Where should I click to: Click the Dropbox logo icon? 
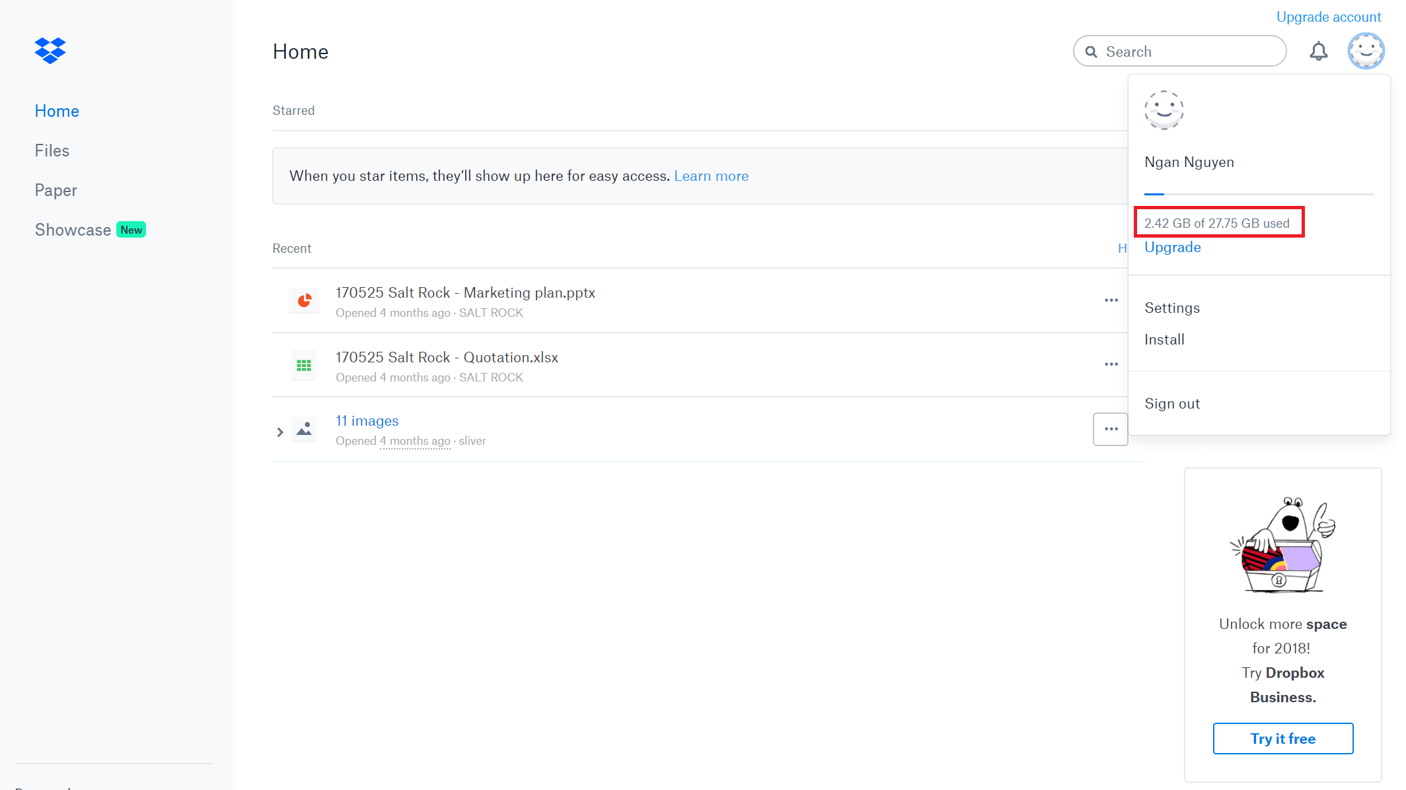coord(50,50)
